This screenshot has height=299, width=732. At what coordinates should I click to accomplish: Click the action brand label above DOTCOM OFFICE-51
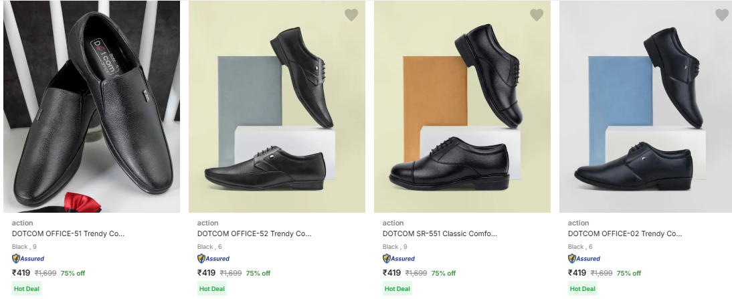[23, 223]
